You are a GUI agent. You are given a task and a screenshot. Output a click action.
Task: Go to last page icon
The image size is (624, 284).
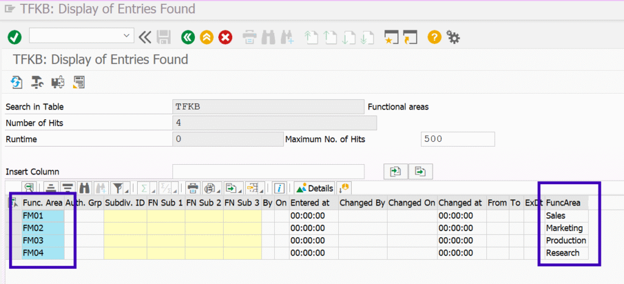tap(367, 38)
